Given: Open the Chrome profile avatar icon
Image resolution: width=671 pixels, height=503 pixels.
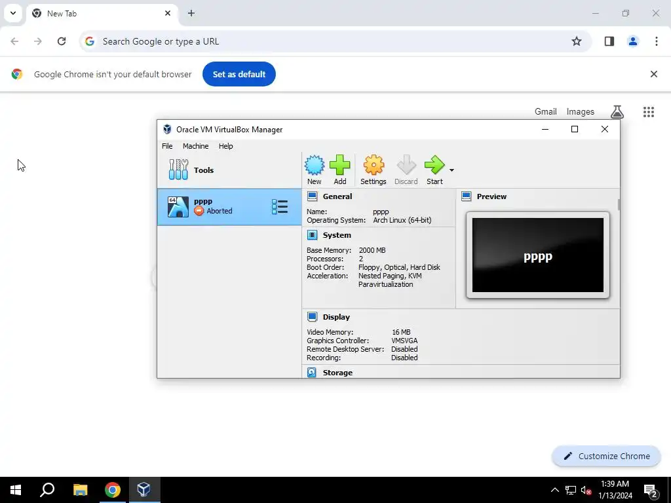Looking at the screenshot, I should (633, 41).
